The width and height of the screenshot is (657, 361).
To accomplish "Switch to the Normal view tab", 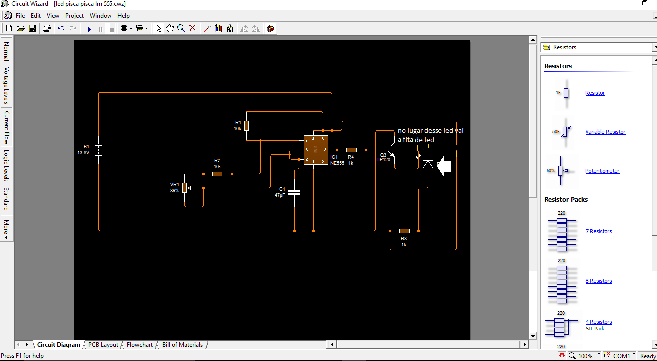I will click(x=6, y=51).
